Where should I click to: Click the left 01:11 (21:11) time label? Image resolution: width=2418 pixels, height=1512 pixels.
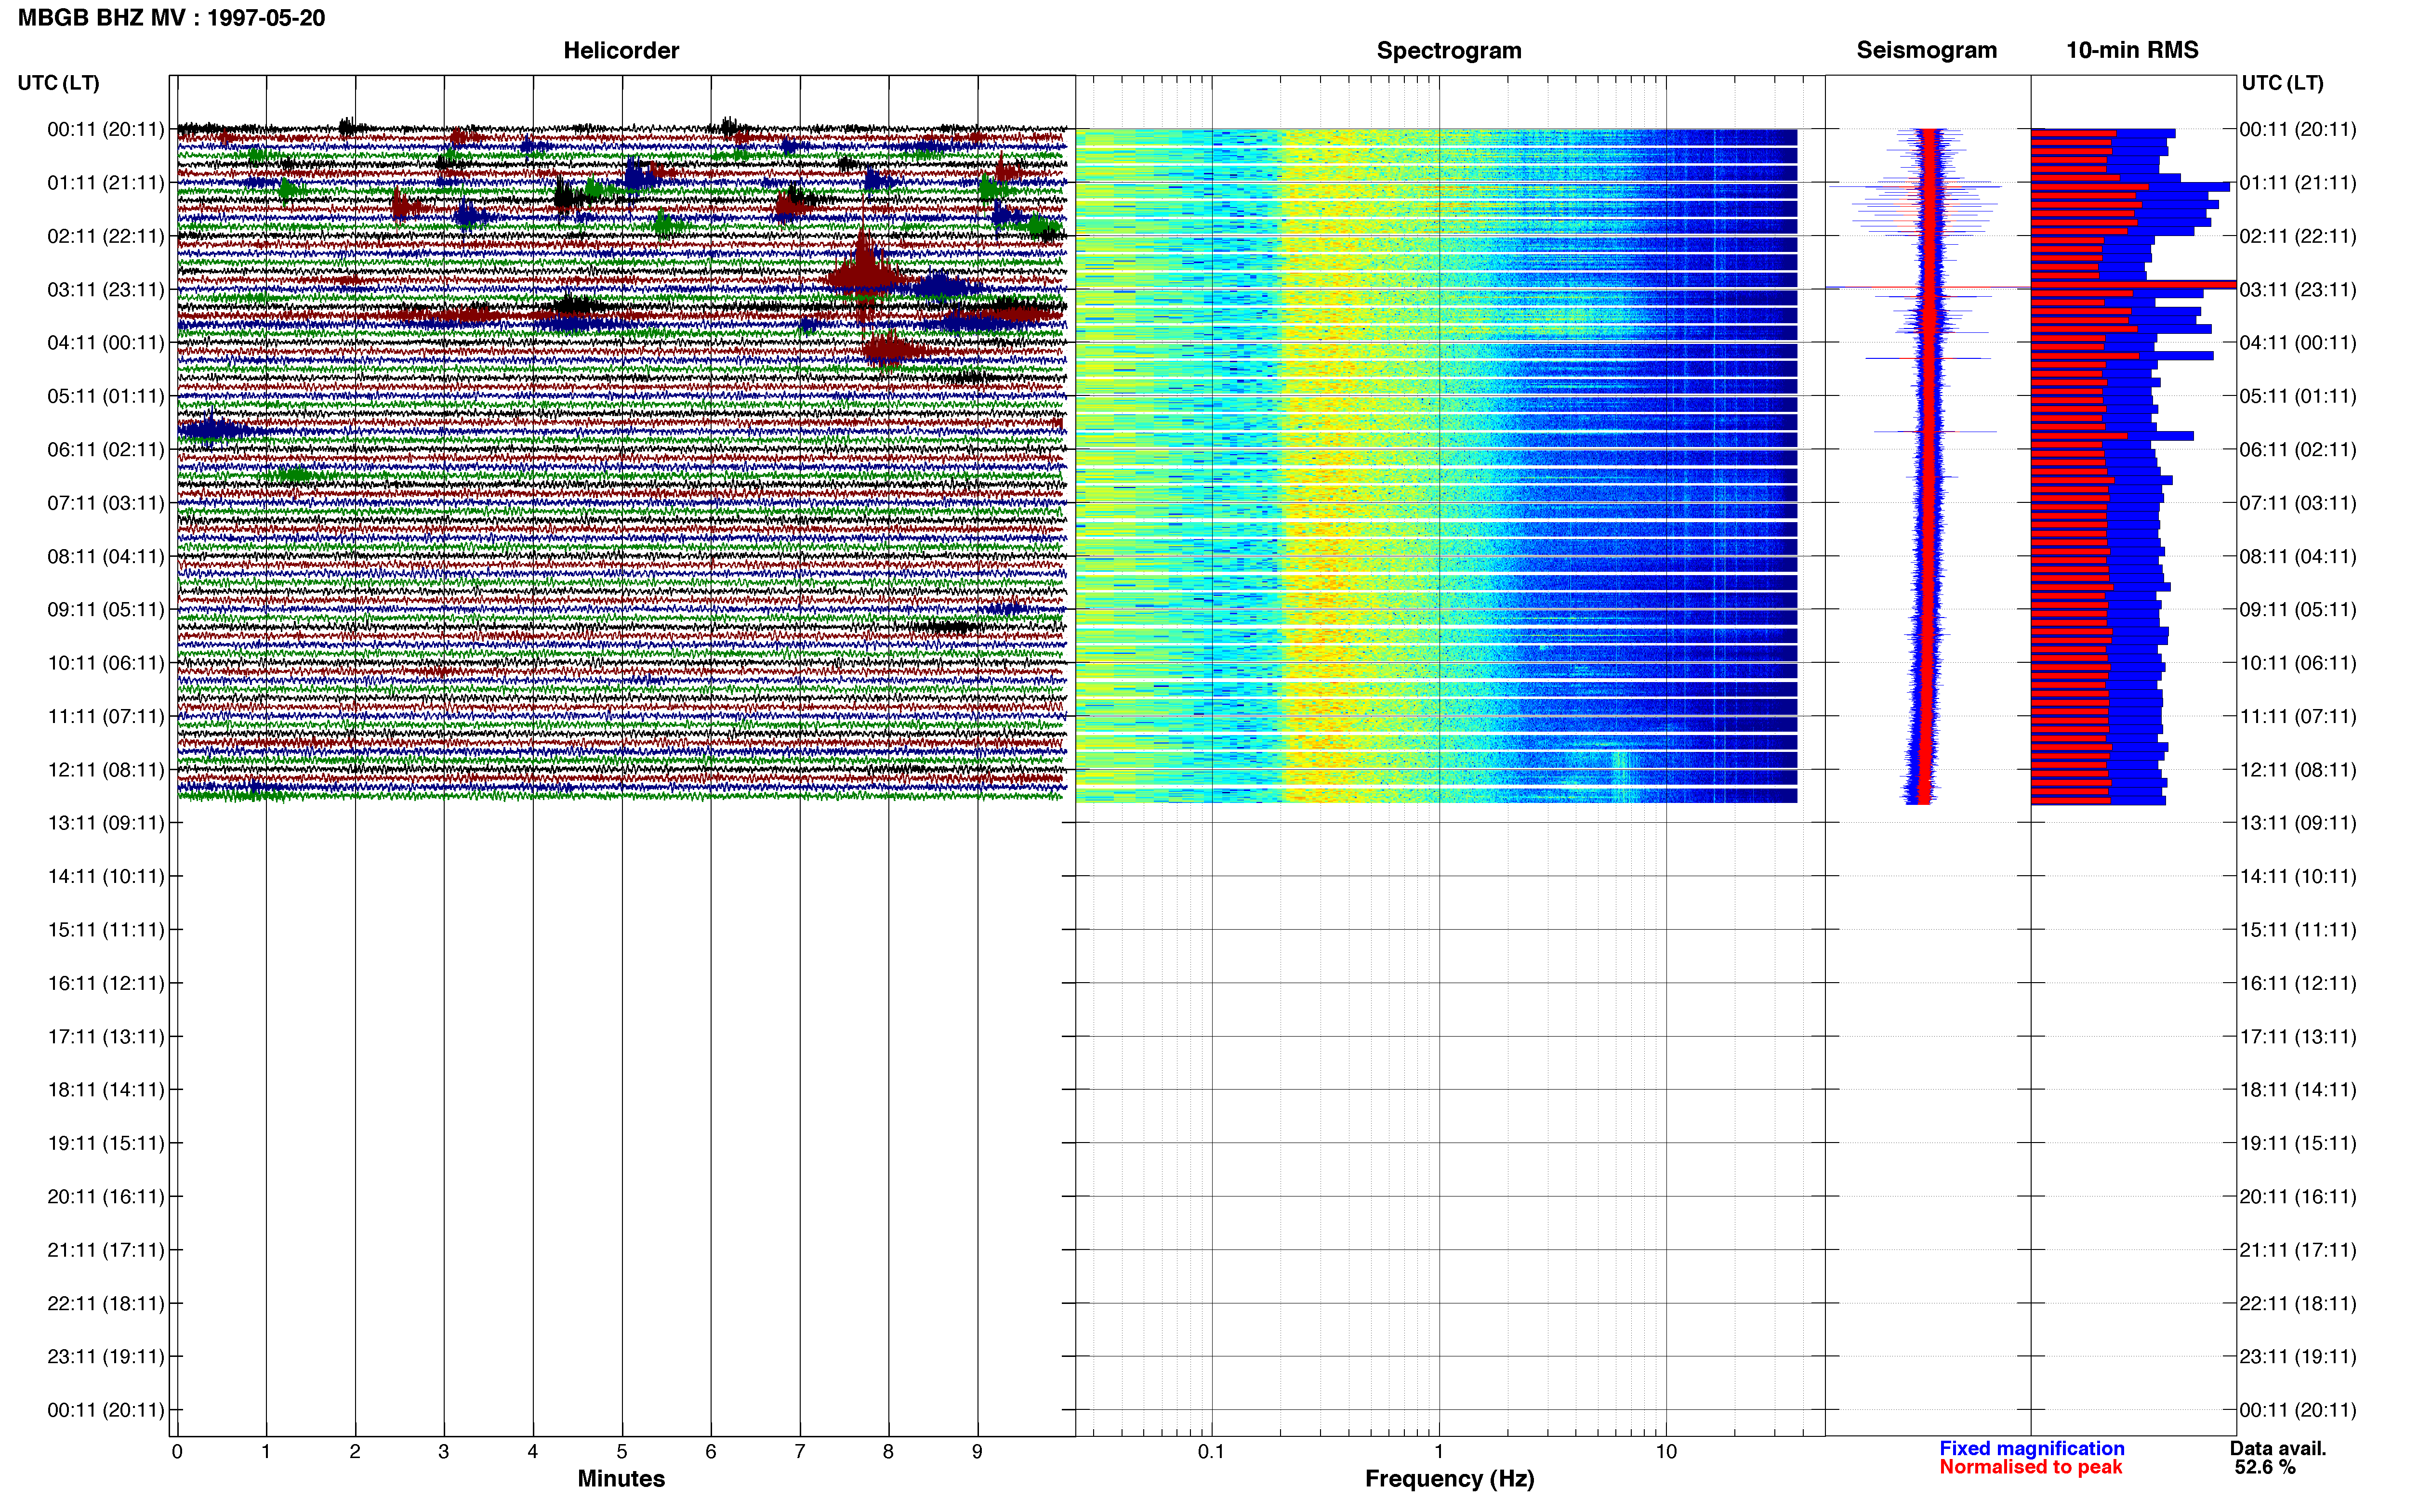(x=105, y=182)
